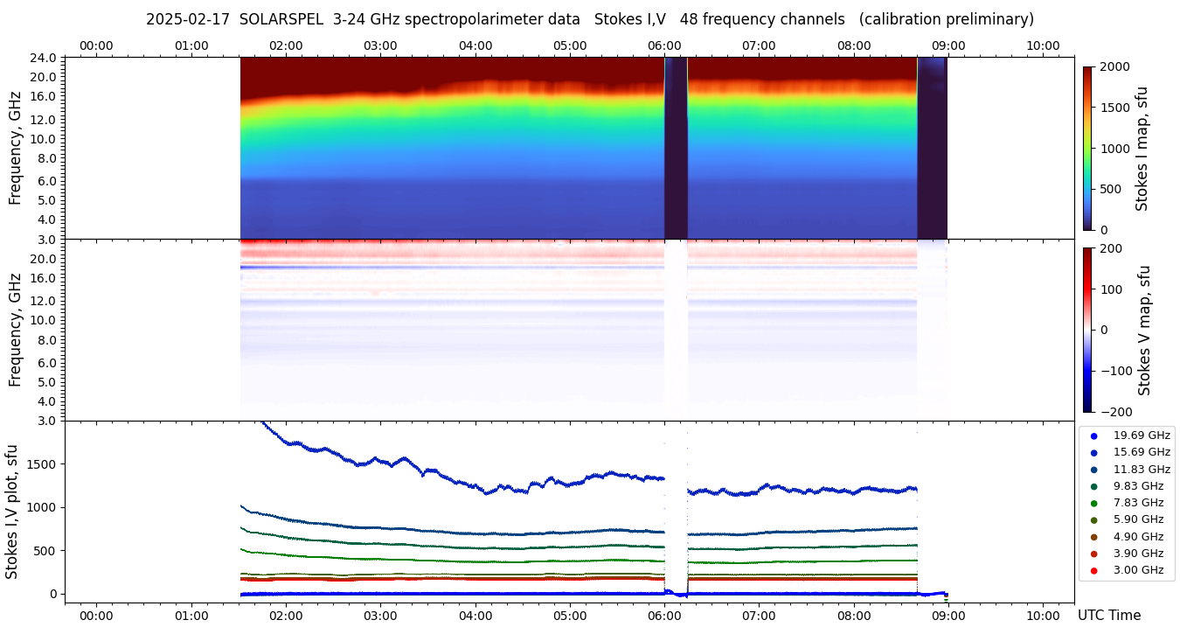This screenshot has width=1180, height=634.
Task: Click the brown 4.90 GHz legend dot
Action: pos(1093,537)
